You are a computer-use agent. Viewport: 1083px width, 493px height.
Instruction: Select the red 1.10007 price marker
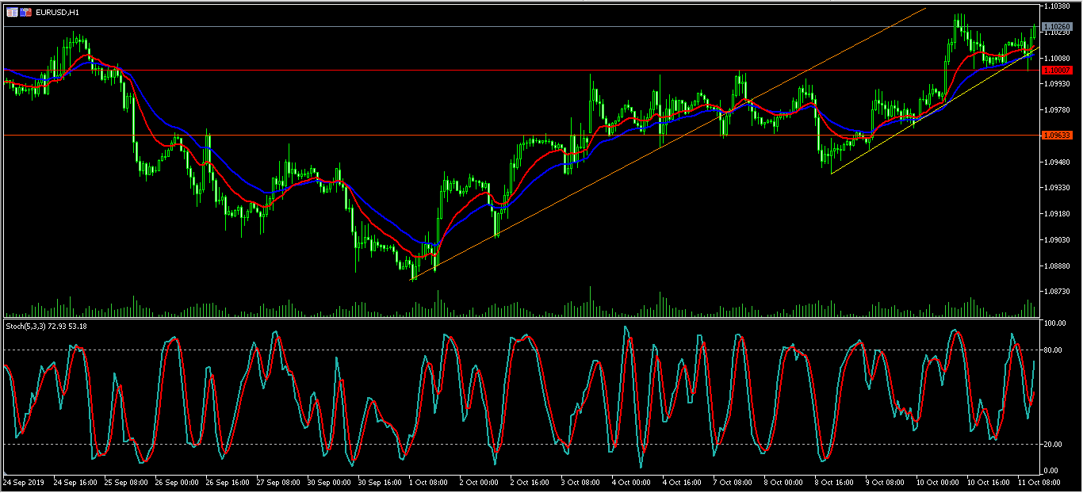pyautogui.click(x=1058, y=70)
